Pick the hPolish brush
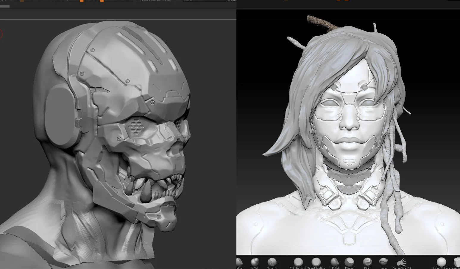The image size is (460, 269). 335,262
